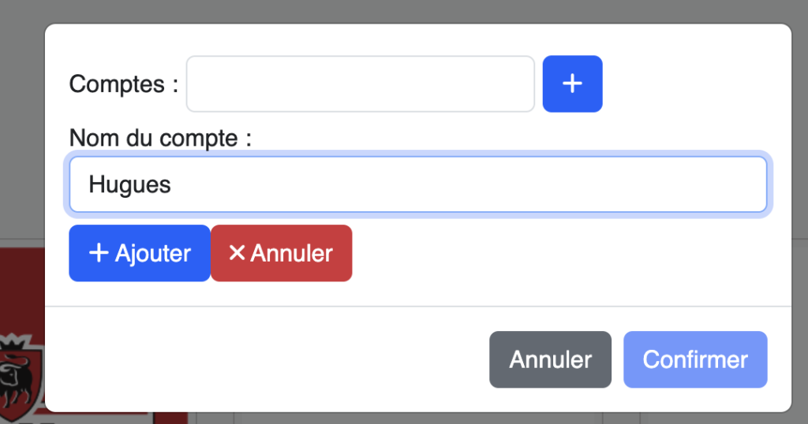Click the gray backdrop below the dialog
Screen dimensions: 808x424
pyautogui.click(x=412, y=418)
